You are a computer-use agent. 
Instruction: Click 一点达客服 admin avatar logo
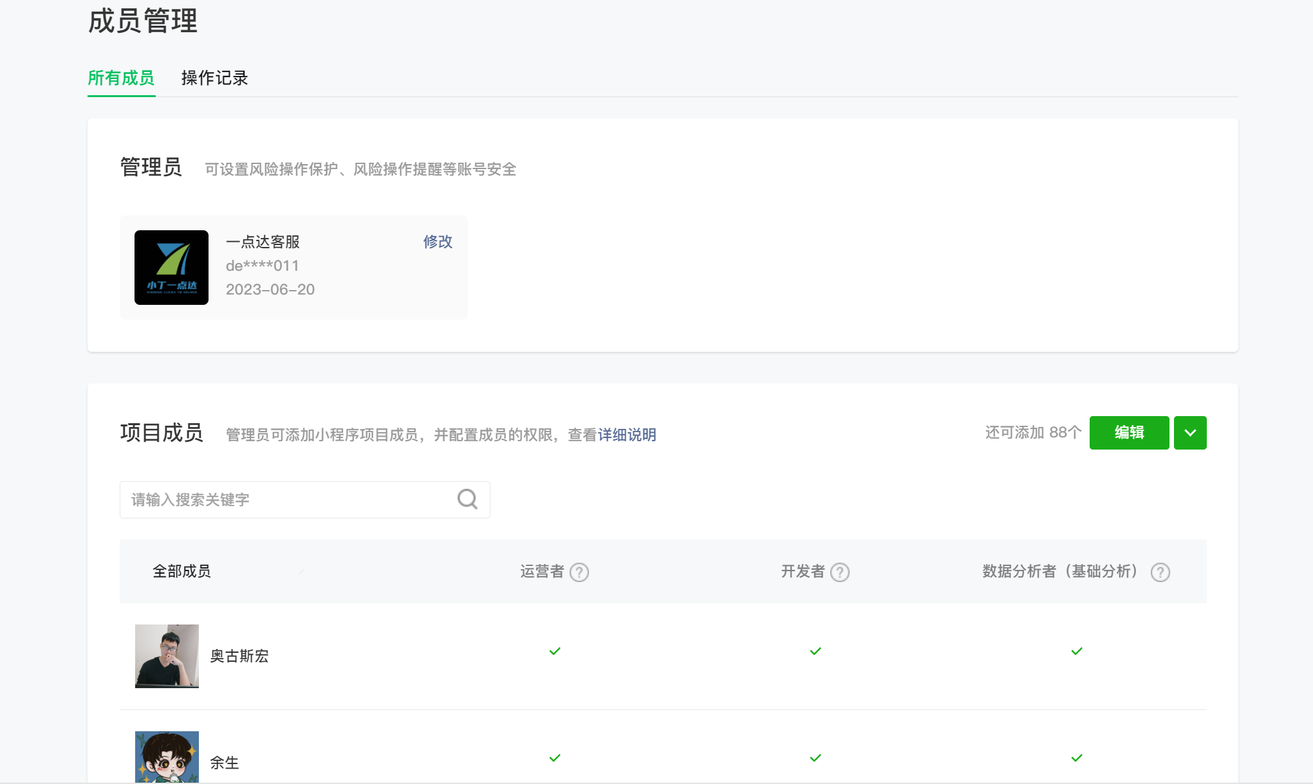[x=171, y=268]
